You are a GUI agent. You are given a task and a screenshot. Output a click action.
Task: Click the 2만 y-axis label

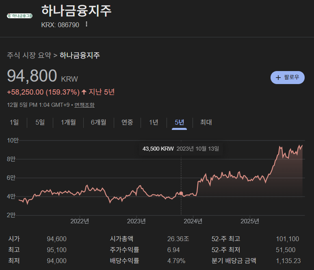[x=11, y=215]
